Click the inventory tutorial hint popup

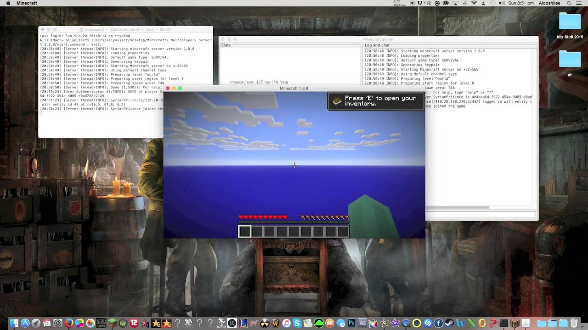coord(376,101)
